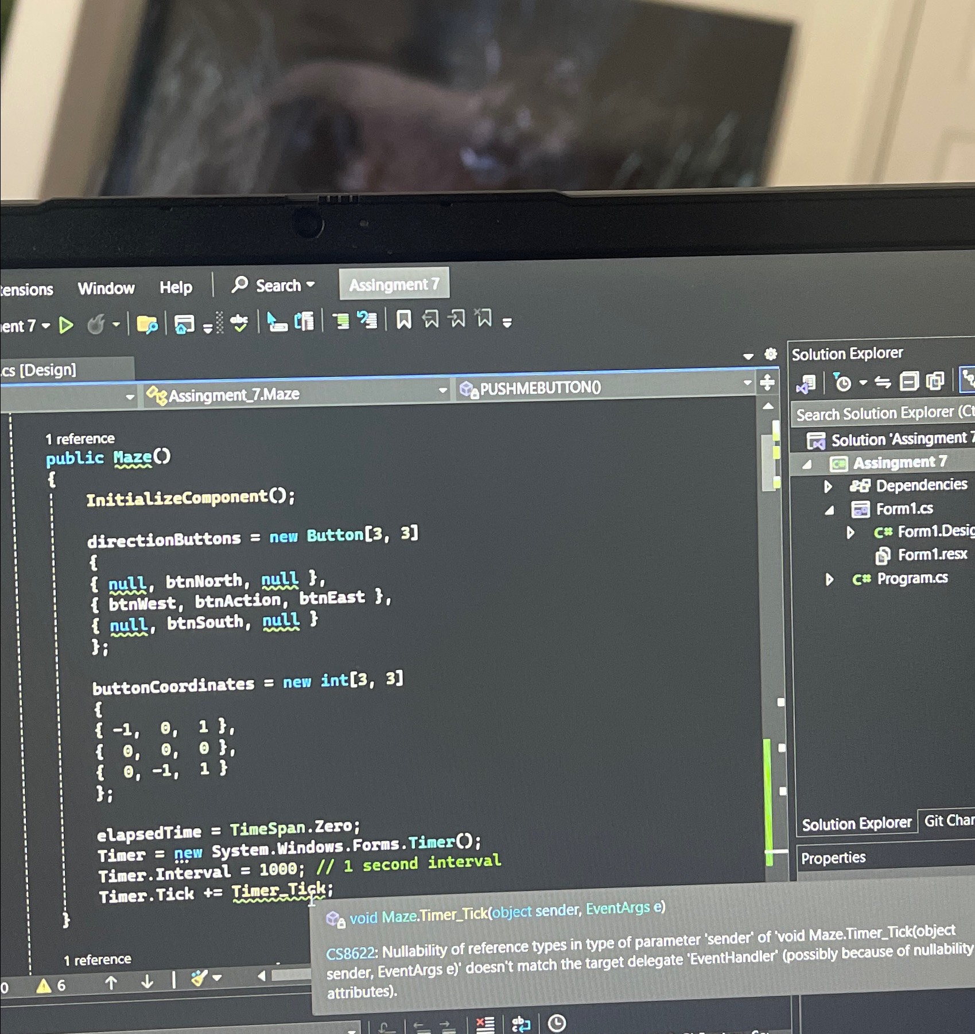
Task: Click the editor scrollbar up arrow
Action: [768, 406]
